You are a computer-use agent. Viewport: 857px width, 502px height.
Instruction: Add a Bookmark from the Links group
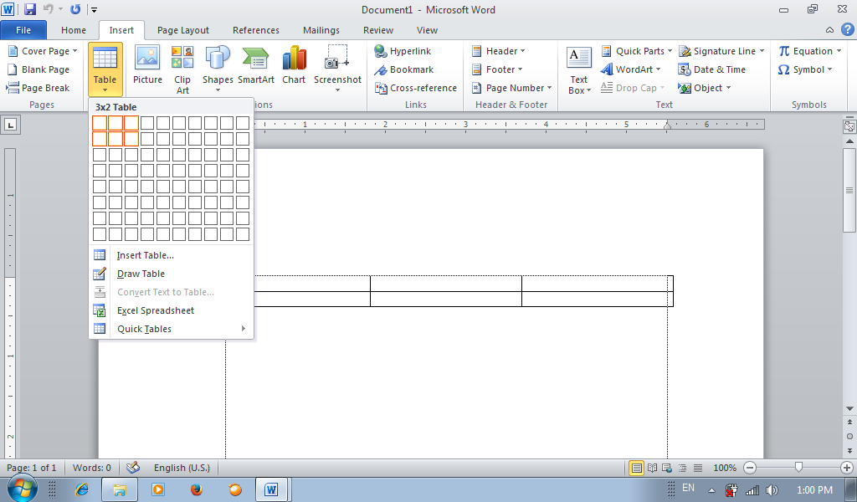(x=404, y=69)
